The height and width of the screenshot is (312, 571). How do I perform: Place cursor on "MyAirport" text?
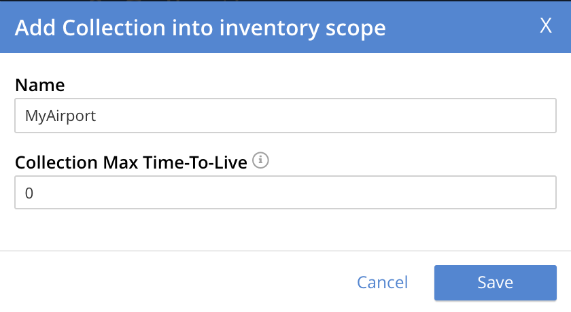[x=60, y=116]
